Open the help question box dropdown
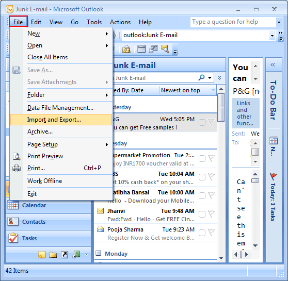Image resolution: width=288 pixels, height=281 pixels. tap(279, 22)
